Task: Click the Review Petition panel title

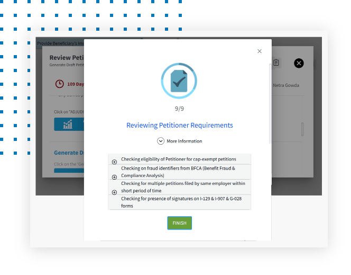Action: tap(66, 57)
